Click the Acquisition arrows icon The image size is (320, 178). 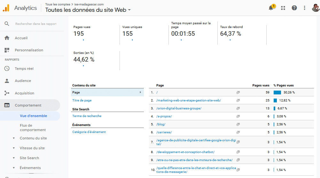point(7,93)
